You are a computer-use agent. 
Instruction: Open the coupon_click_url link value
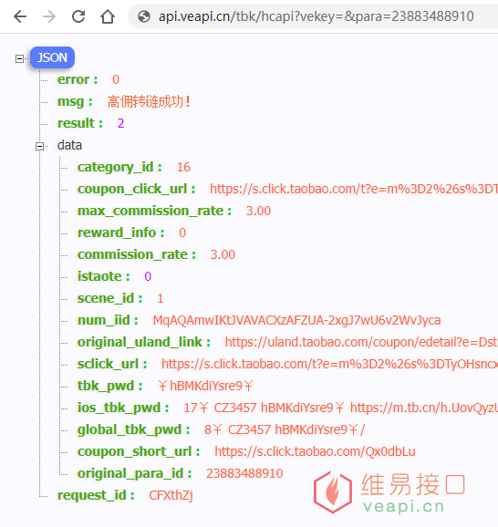tap(354, 189)
